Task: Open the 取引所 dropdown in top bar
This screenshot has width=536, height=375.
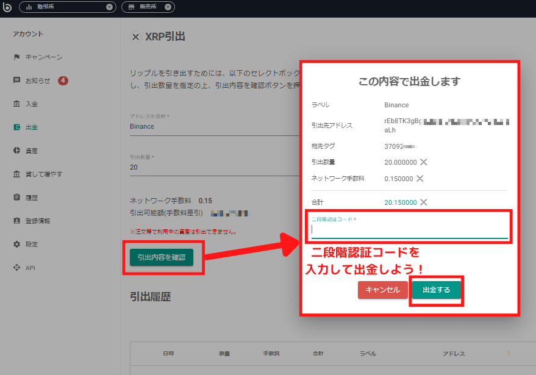Action: coord(67,7)
